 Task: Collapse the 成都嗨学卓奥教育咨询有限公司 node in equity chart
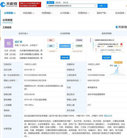click(93, 40)
